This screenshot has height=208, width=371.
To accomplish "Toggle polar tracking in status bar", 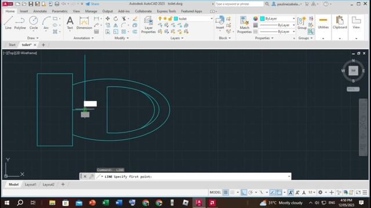I will click(250, 192).
